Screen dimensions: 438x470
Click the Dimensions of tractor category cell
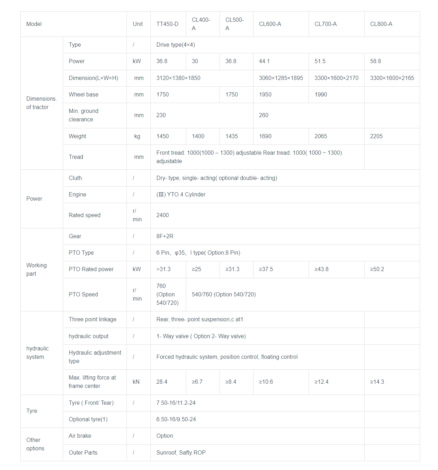[41, 103]
